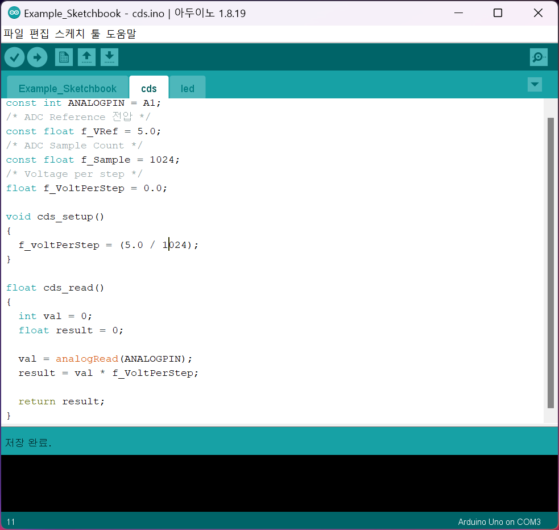Click the comment '/* ADC Sample Count */'

point(74,146)
